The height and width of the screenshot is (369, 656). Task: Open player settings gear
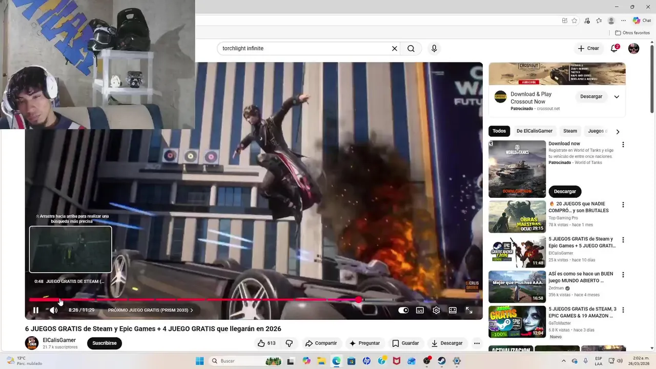(x=436, y=310)
